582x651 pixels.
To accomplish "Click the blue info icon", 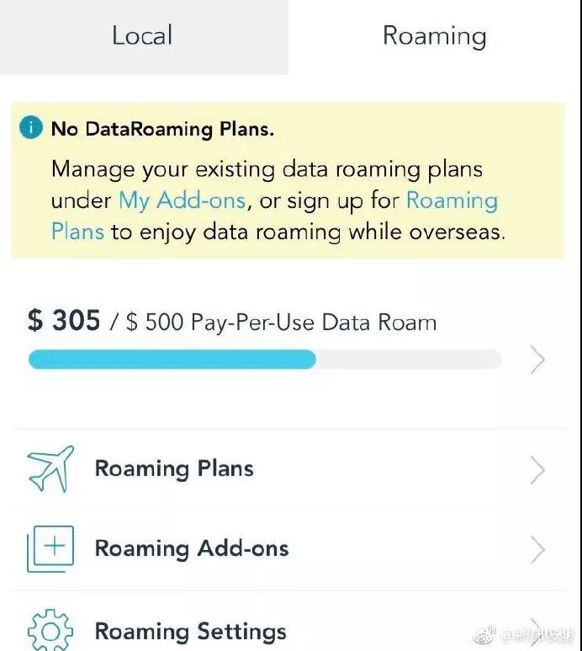I will pos(32,128).
